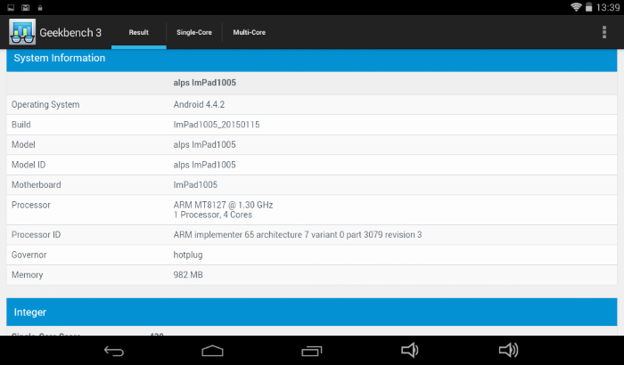The height and width of the screenshot is (365, 624).
Task: Switch to the Multi-Core tab
Action: click(250, 33)
